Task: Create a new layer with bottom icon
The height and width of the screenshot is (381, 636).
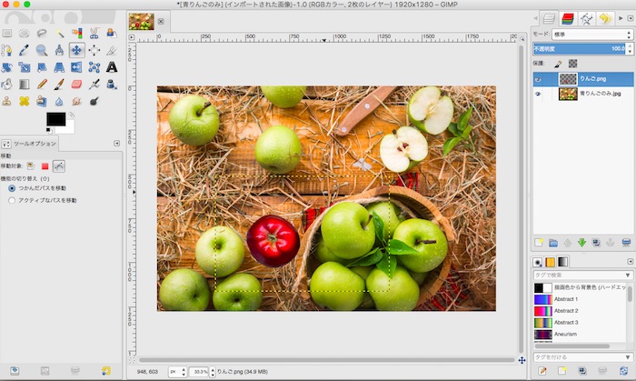Action: (x=538, y=242)
